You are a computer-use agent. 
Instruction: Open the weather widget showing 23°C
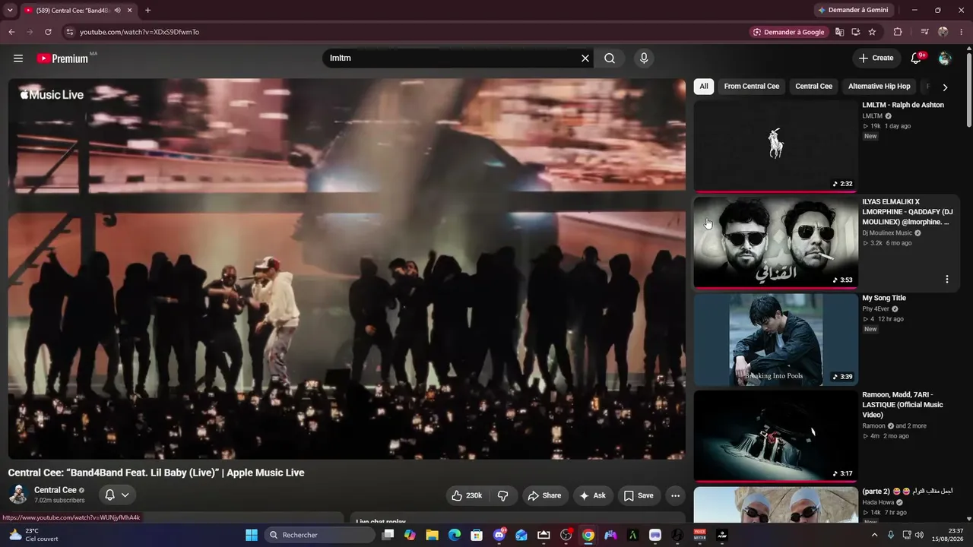(x=32, y=535)
